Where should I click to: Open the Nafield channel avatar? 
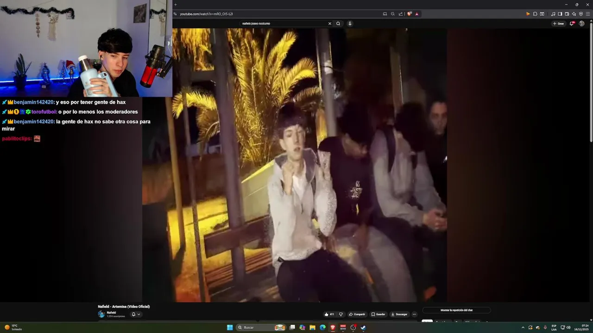[101, 314]
